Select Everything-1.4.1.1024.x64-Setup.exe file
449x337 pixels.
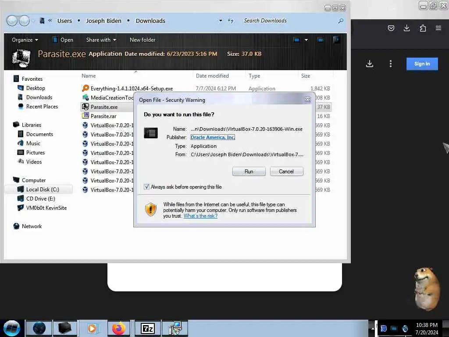tap(132, 89)
